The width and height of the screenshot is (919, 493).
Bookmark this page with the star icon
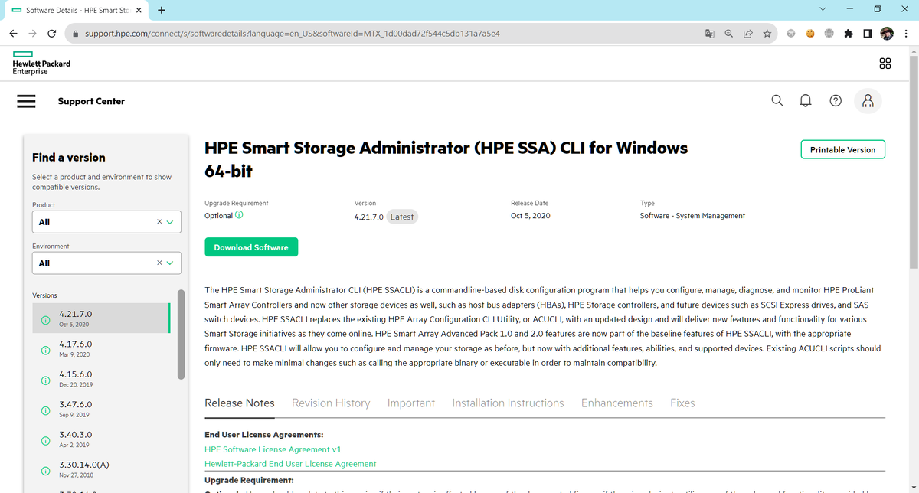point(767,34)
